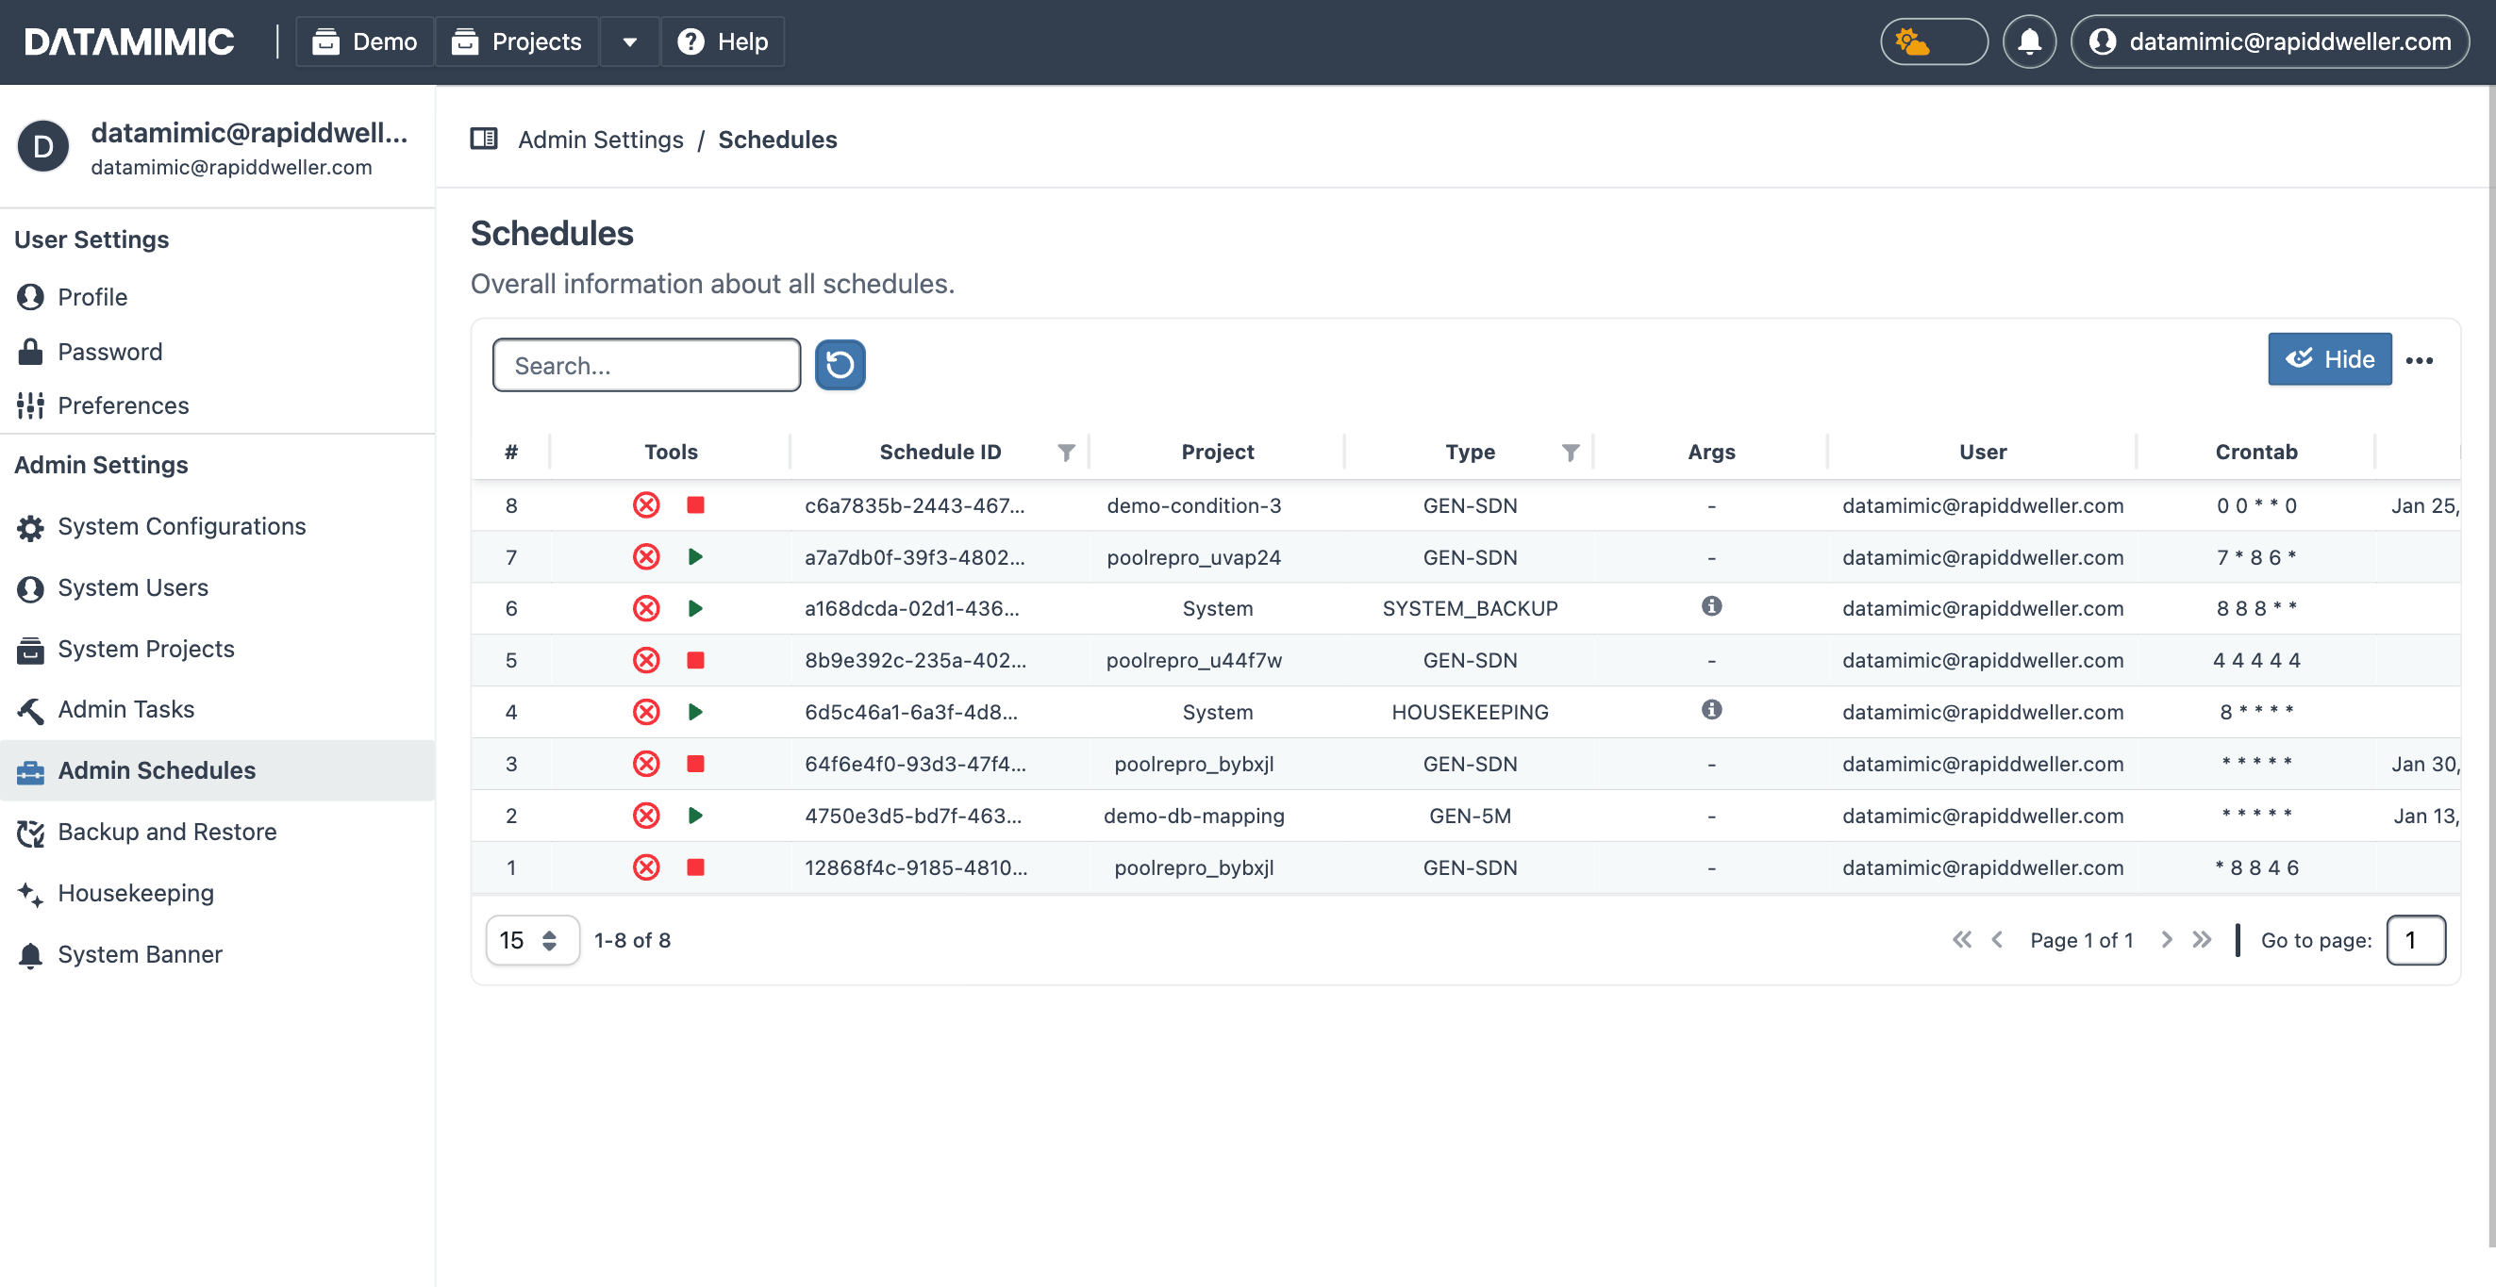
Task: View Args info icon on the SYSTEM_BACKUP row
Action: [x=1711, y=608]
